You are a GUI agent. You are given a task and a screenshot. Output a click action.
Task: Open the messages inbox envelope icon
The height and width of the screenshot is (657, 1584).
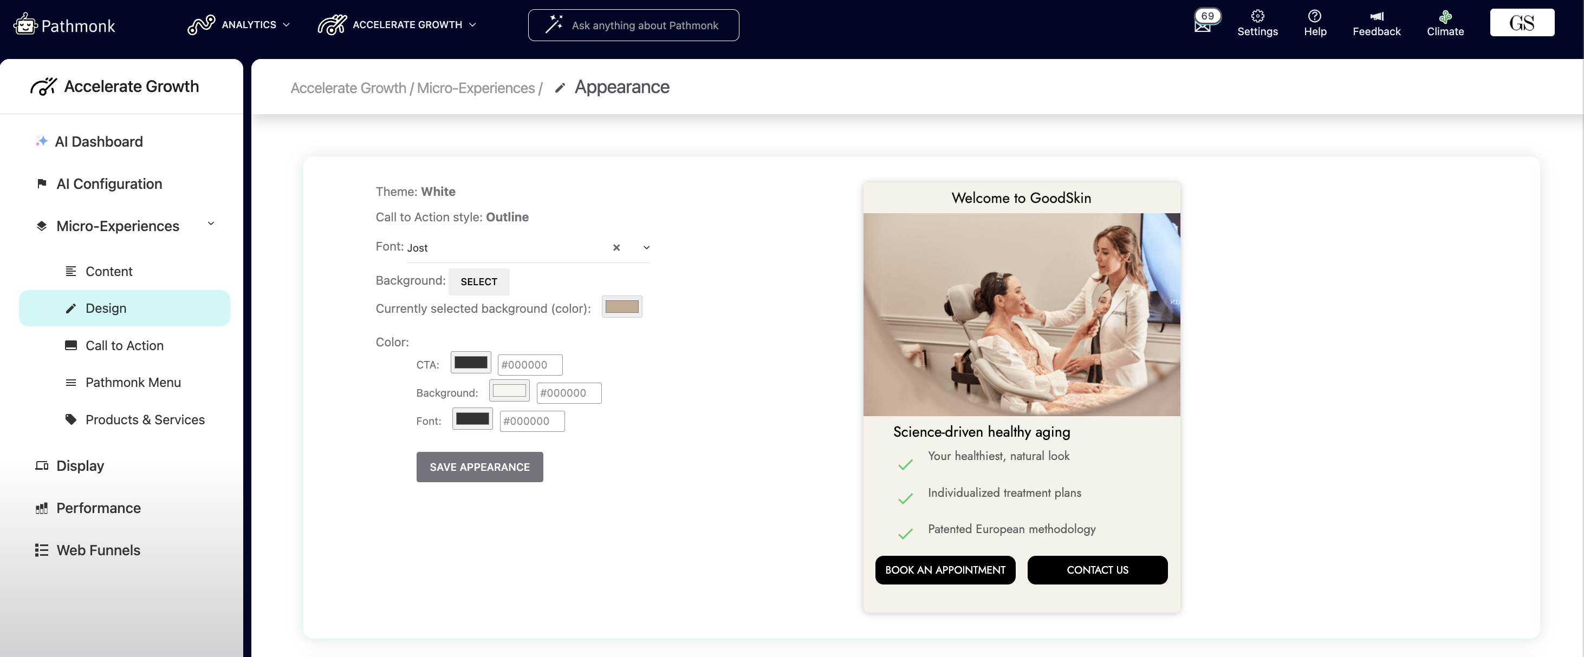pos(1202,27)
